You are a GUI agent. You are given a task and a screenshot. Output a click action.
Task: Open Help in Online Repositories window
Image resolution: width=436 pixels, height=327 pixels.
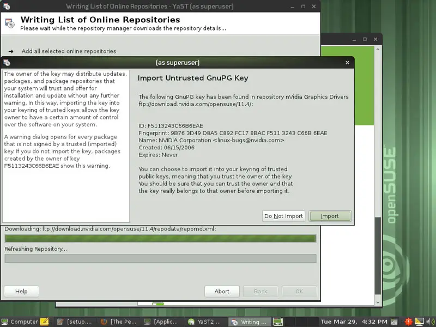click(21, 292)
